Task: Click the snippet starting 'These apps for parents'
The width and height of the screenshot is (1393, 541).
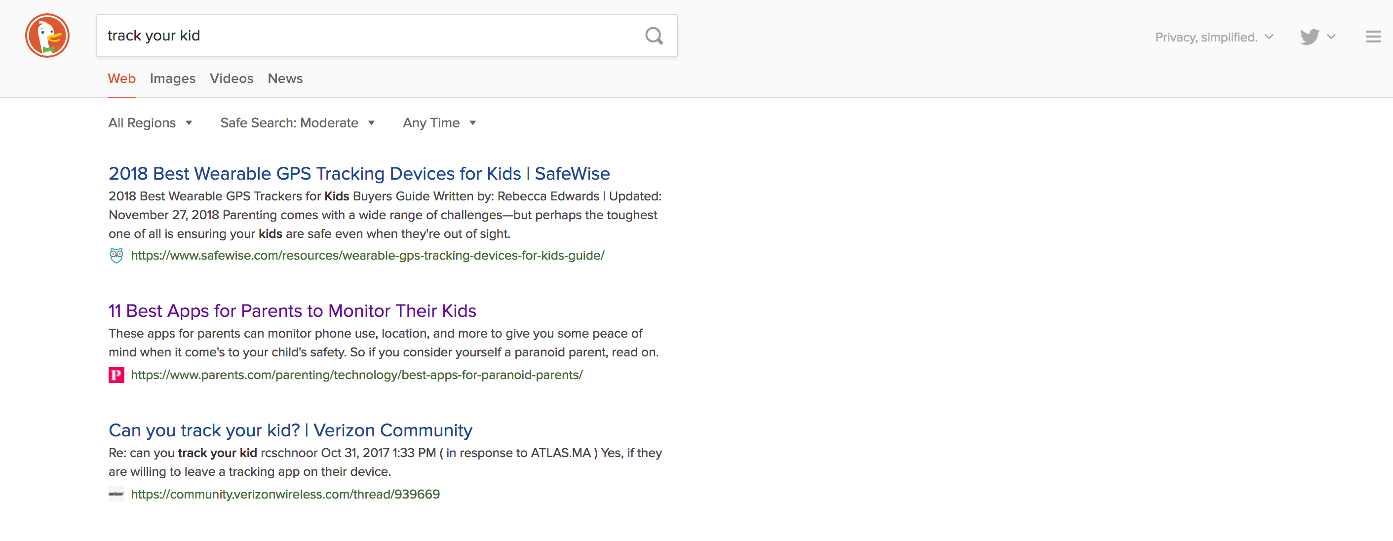Action: point(384,343)
